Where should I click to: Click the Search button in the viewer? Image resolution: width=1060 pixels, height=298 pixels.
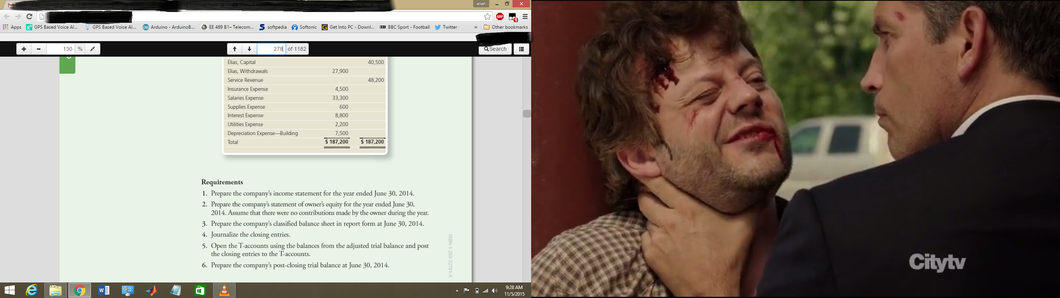(495, 49)
